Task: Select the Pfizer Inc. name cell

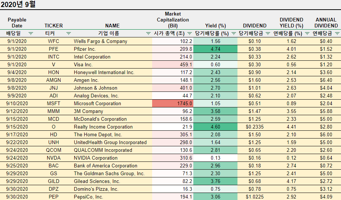Action: (112, 49)
